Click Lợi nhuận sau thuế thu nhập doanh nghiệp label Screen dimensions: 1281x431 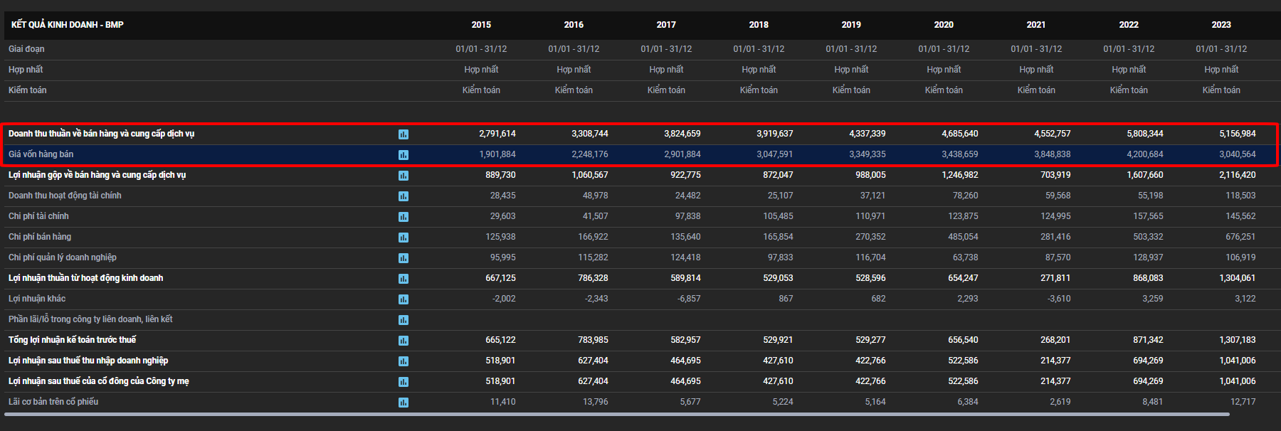(x=88, y=361)
